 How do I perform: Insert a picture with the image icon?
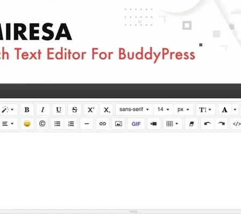point(118,124)
